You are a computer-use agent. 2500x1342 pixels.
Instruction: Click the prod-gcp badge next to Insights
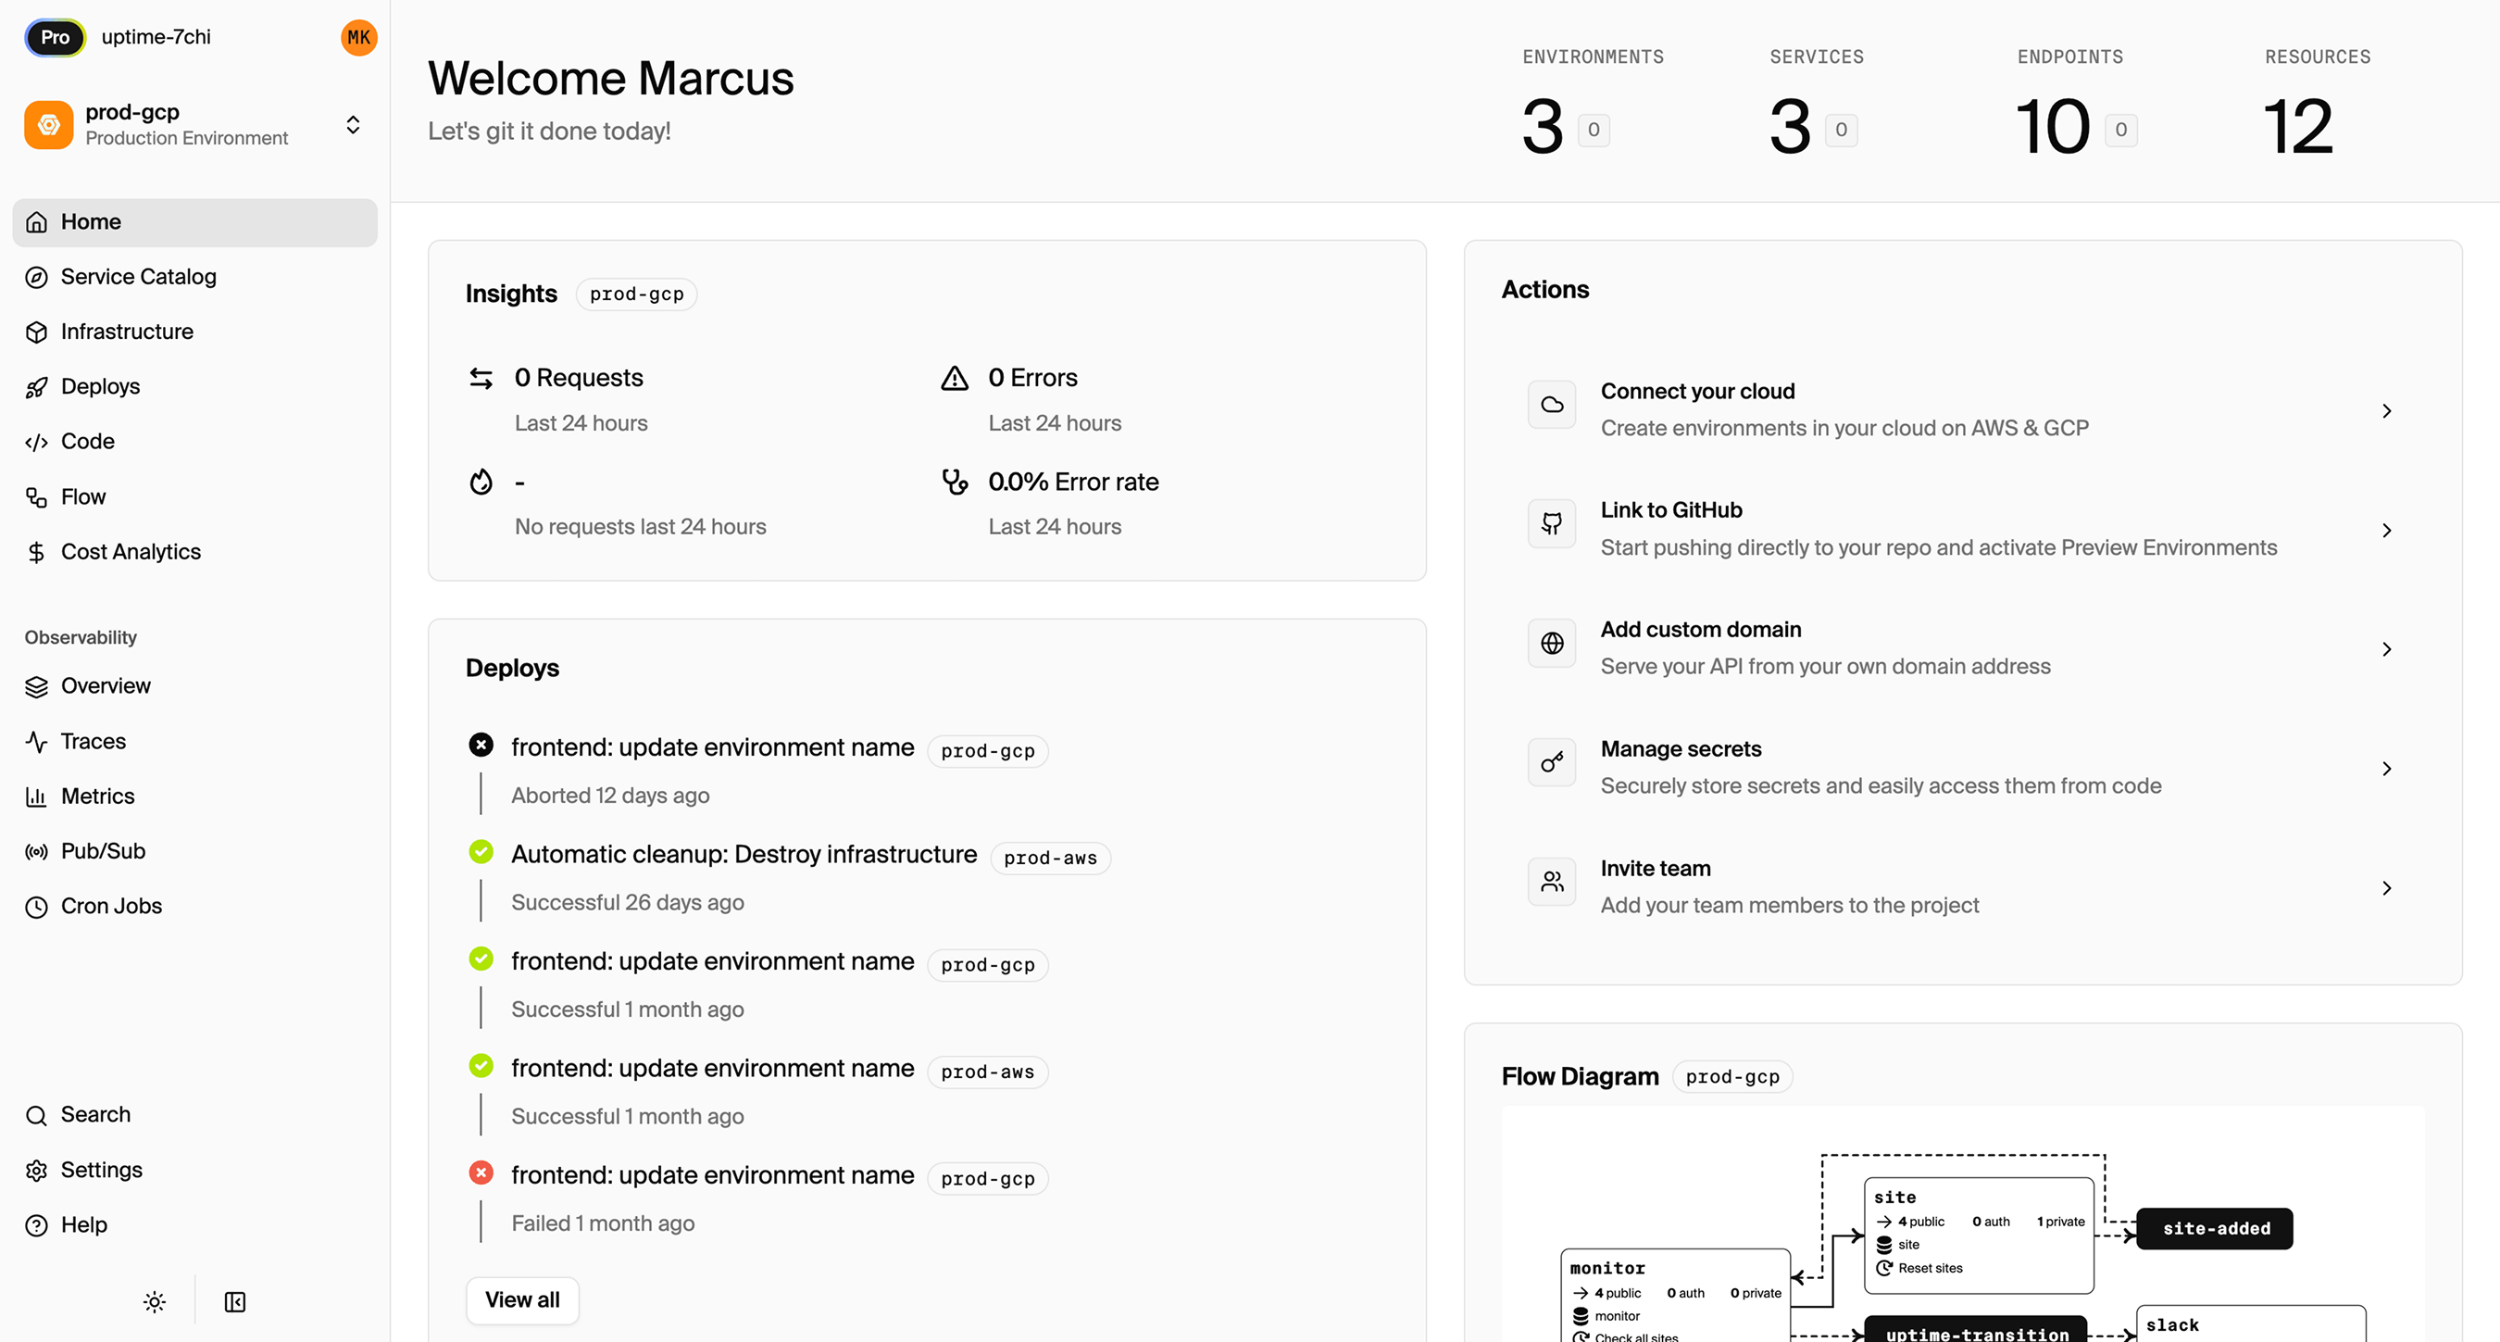636,294
